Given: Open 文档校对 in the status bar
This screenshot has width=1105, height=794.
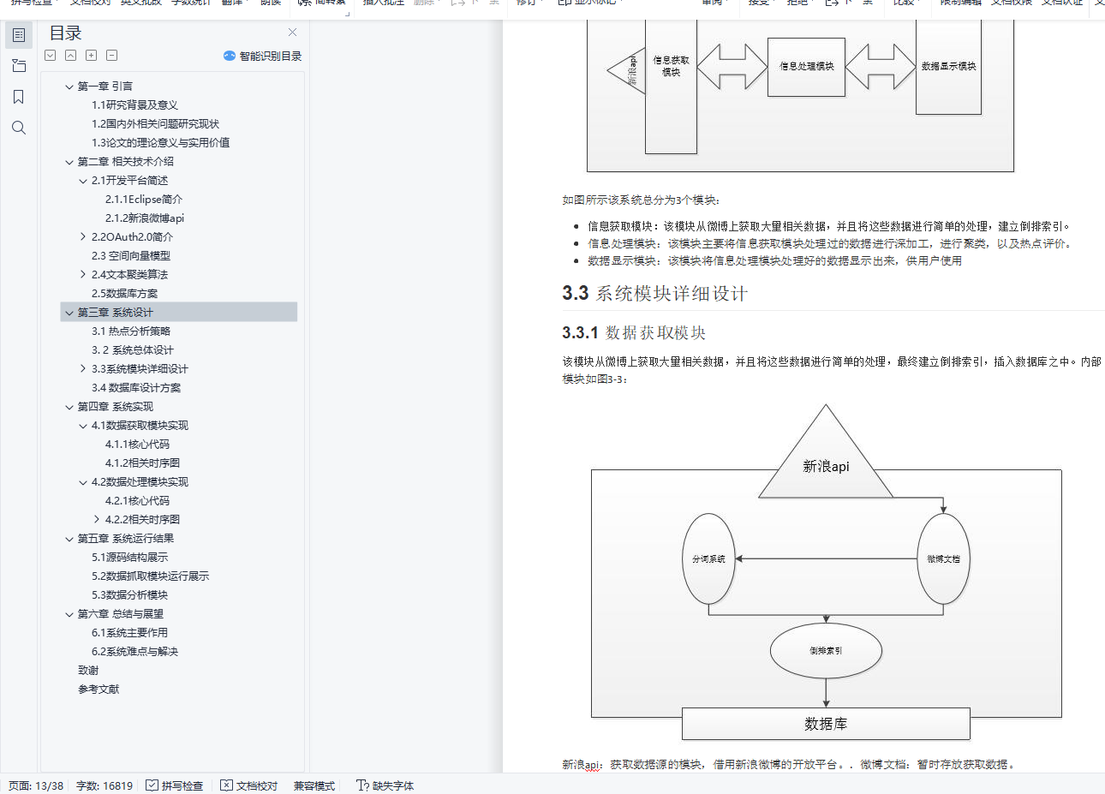Looking at the screenshot, I should [249, 785].
